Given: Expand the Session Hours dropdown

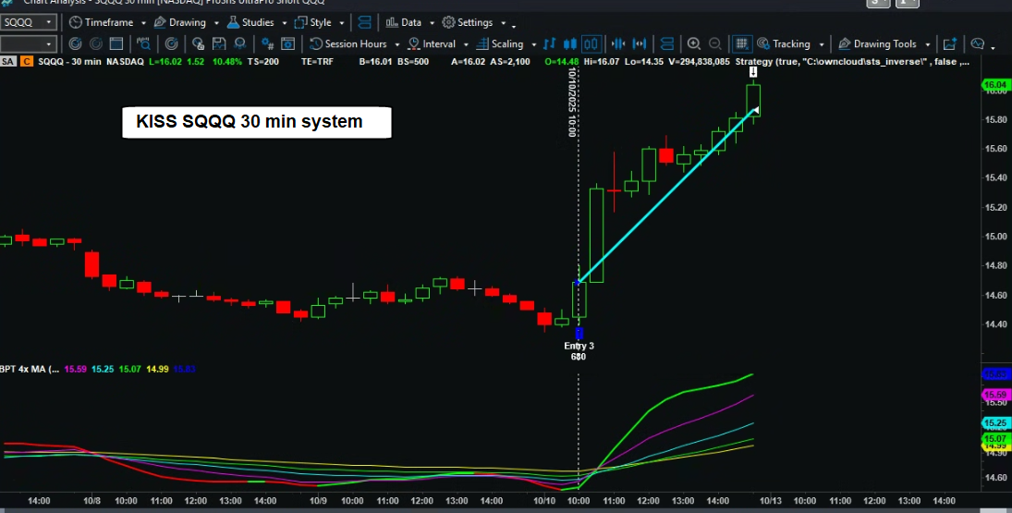Looking at the screenshot, I should (396, 44).
